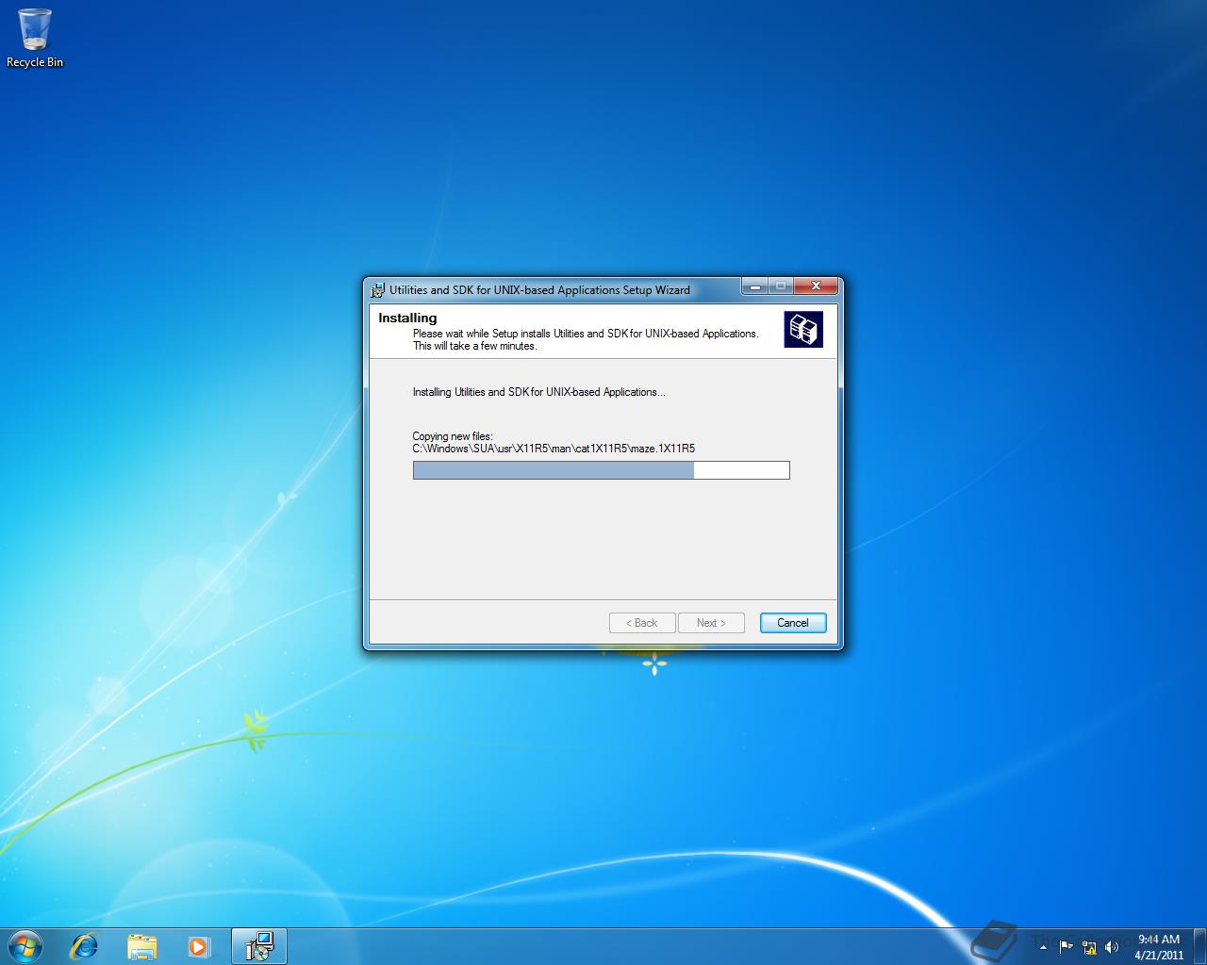Viewport: 1207px width, 965px height.
Task: Open the Recycle Bin desktop icon
Action: 35,39
